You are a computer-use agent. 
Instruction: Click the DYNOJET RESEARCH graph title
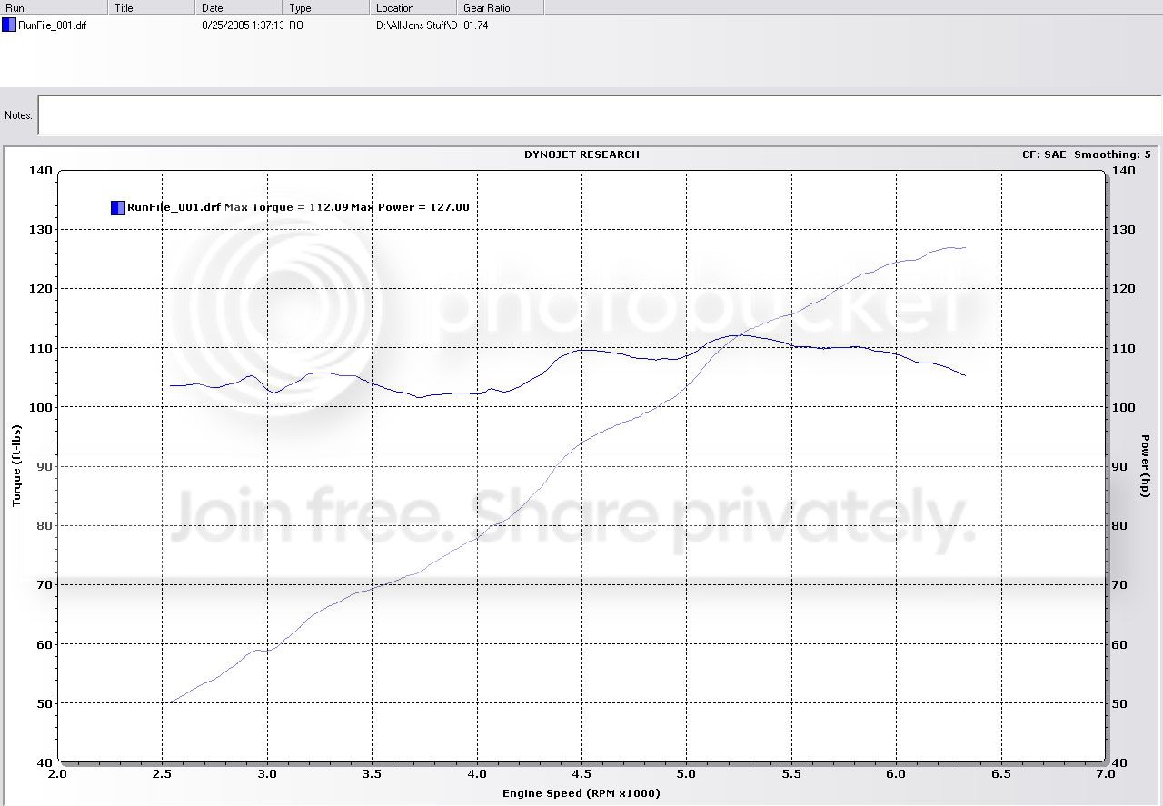(x=581, y=154)
